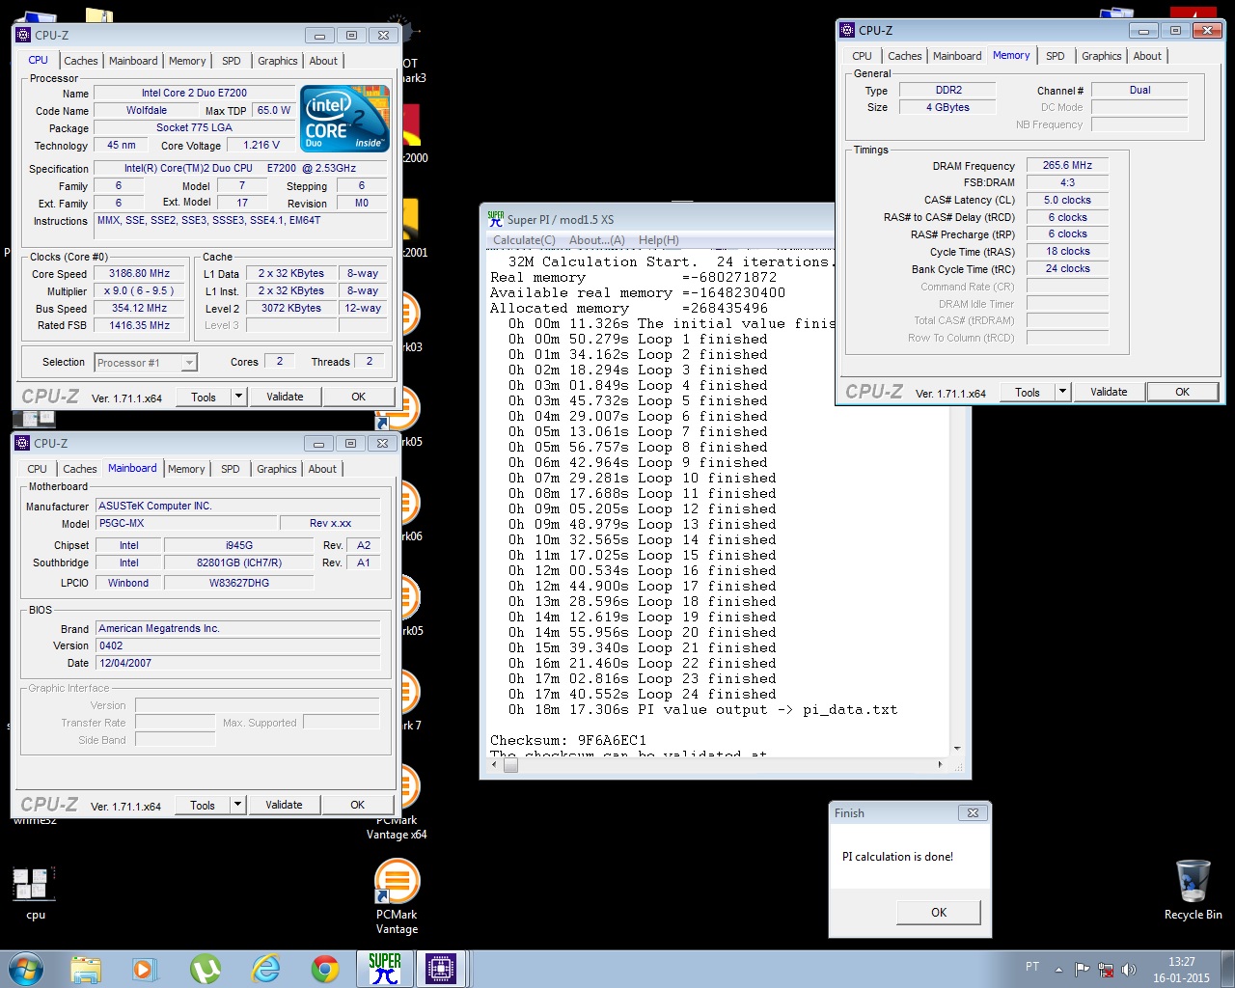Screen dimensions: 1235x988
Task: Open Processor #1 selection dropdown
Action: (x=146, y=363)
